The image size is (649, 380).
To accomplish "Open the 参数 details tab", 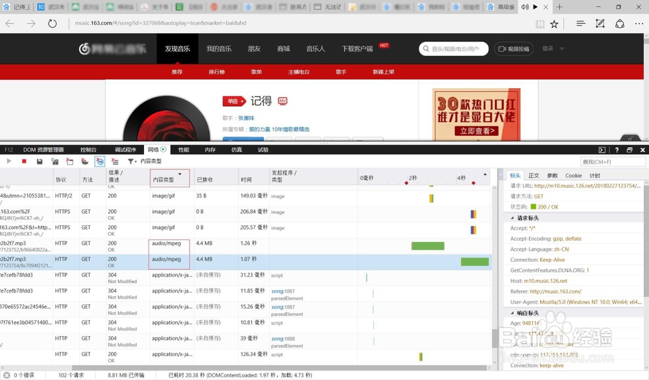I will click(x=552, y=175).
